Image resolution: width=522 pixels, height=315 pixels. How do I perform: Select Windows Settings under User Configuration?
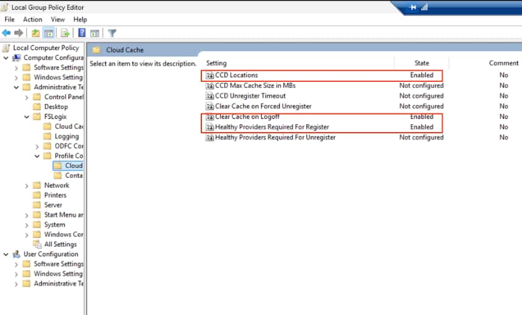58,274
